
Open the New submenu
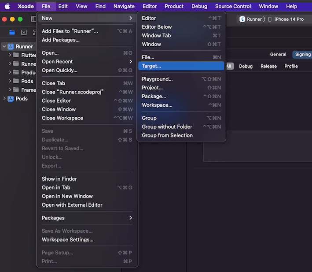pos(87,18)
